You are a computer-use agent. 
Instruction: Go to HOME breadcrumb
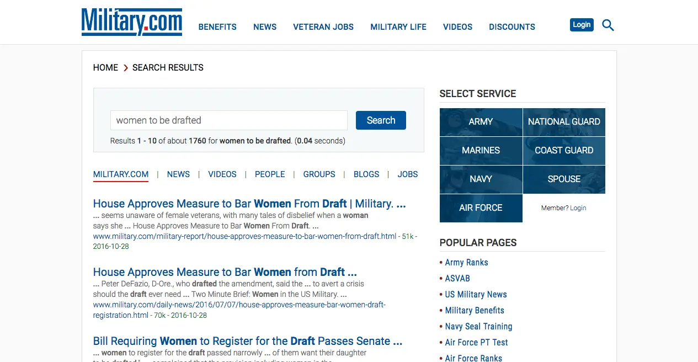click(x=105, y=67)
